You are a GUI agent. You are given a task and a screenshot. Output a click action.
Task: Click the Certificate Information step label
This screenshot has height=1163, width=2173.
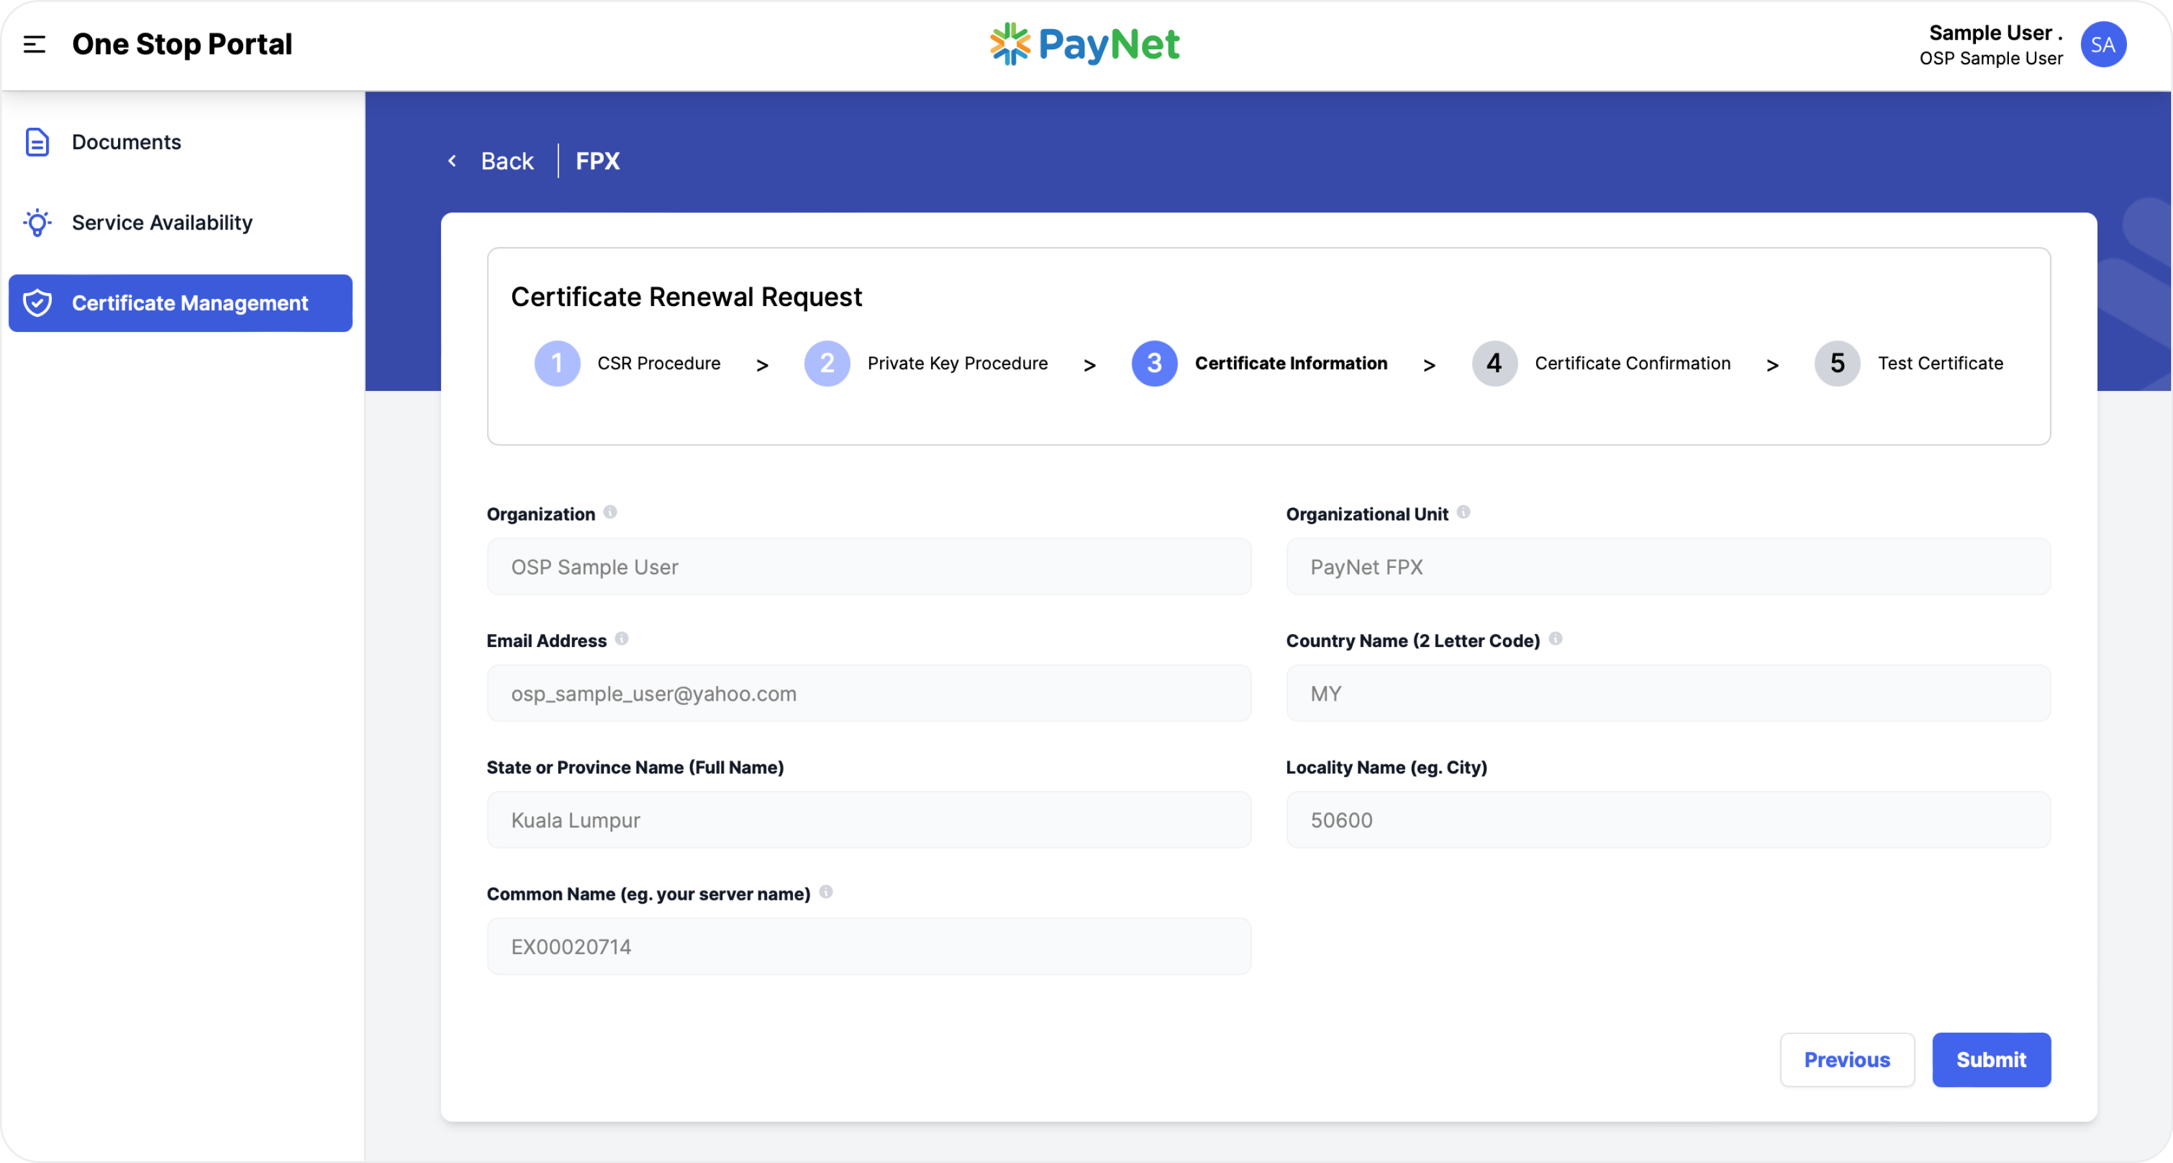[x=1290, y=364]
